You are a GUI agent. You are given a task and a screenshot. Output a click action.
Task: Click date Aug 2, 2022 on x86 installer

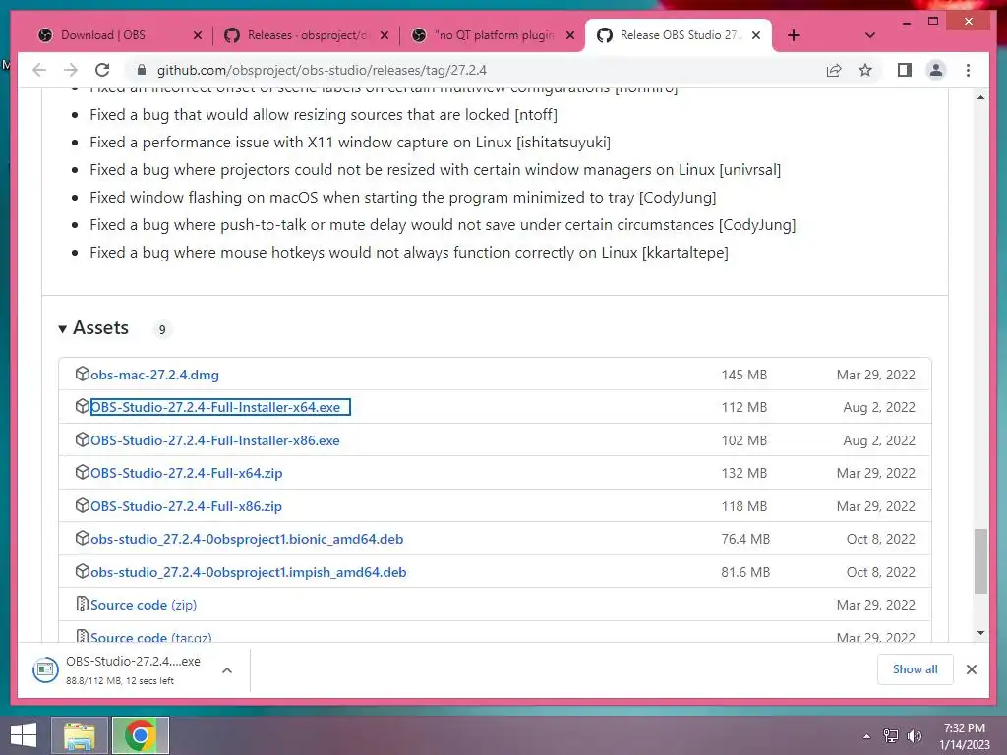(x=879, y=441)
